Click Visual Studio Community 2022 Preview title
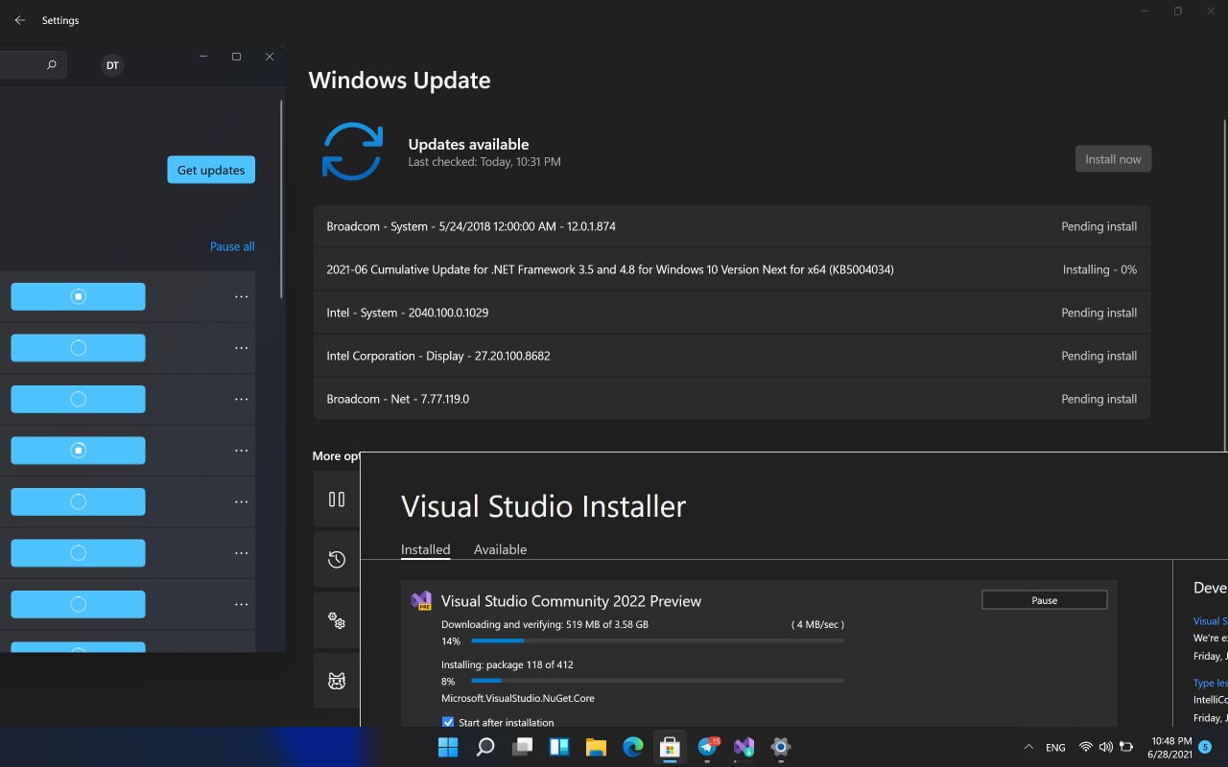1228x767 pixels. pyautogui.click(x=571, y=601)
